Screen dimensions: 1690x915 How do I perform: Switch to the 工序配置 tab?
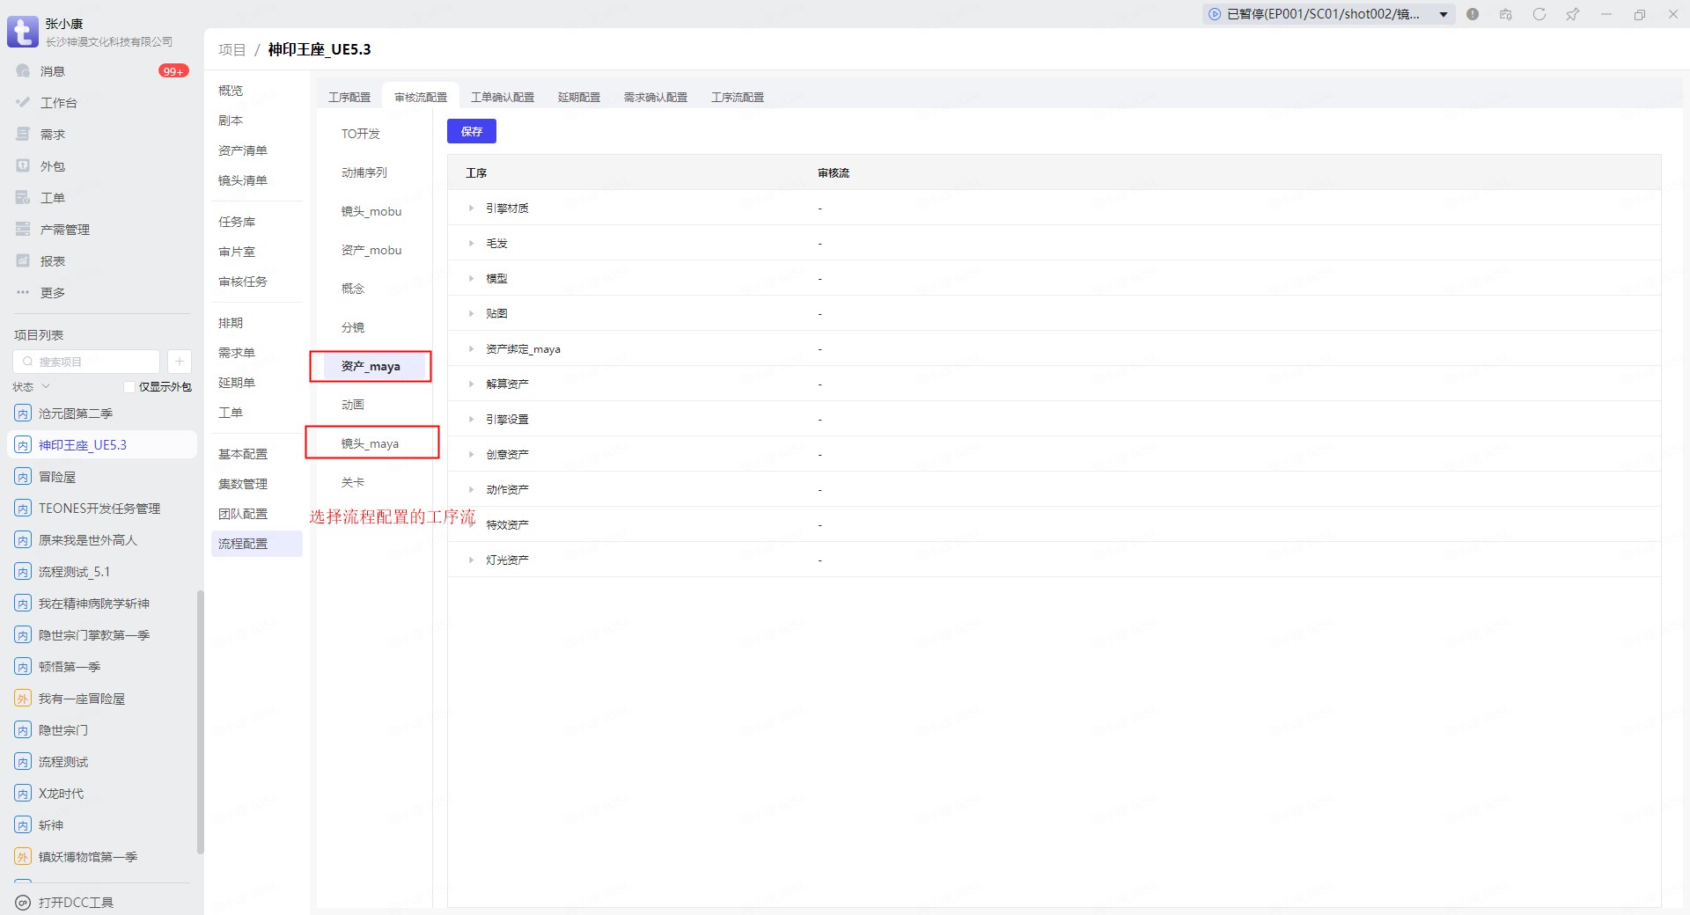pyautogui.click(x=349, y=97)
